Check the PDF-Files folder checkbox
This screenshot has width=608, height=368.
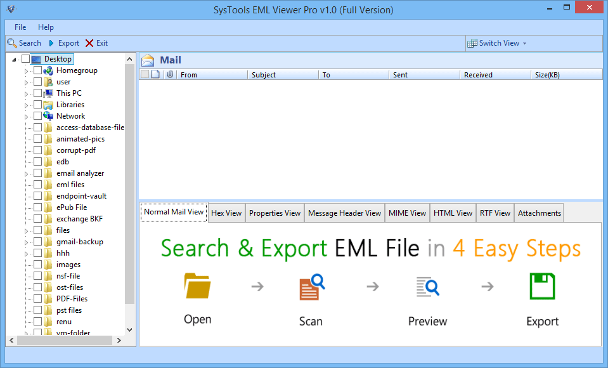click(37, 298)
